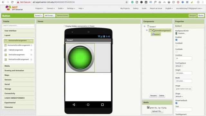Viewport: 206px width, 116px height.
Task: Click the MIT App Inventor logo
Action: coord(14,8)
